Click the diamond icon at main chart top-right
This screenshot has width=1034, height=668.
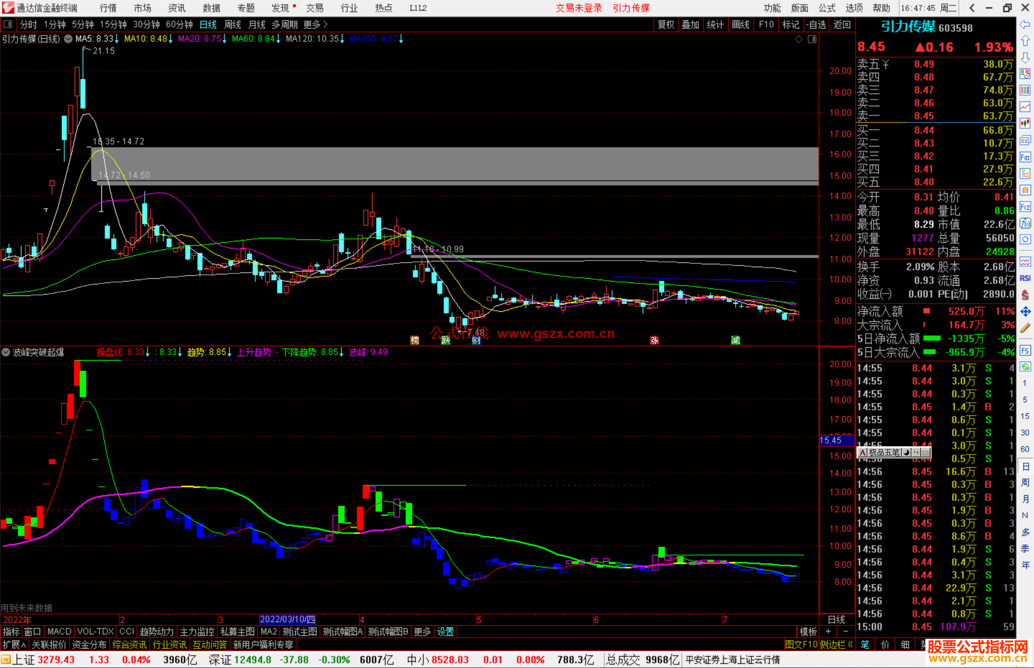click(798, 39)
